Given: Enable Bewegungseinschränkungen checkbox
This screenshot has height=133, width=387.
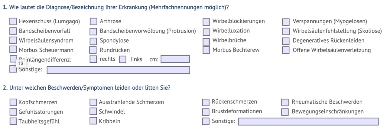Looking at the screenshot, I should click(x=285, y=112).
